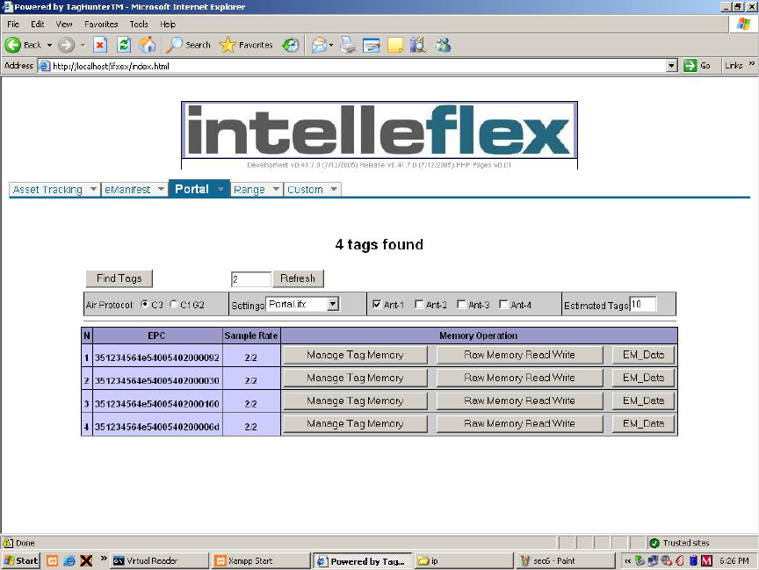Open the Help menu
The width and height of the screenshot is (759, 570).
[x=168, y=25]
